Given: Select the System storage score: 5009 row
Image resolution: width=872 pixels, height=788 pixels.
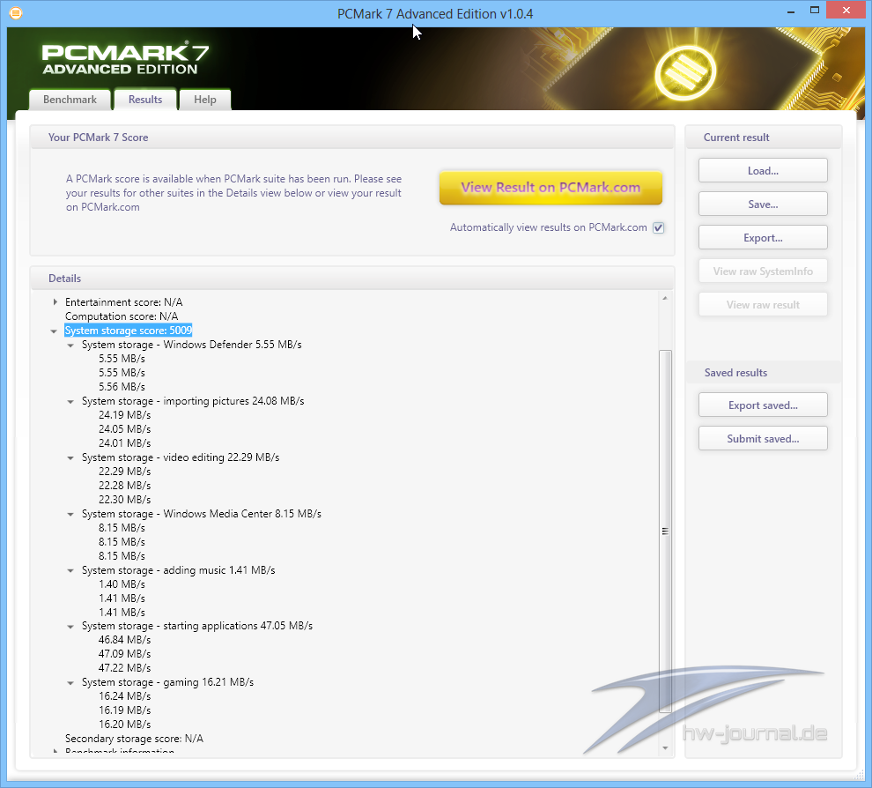Looking at the screenshot, I should (x=129, y=331).
